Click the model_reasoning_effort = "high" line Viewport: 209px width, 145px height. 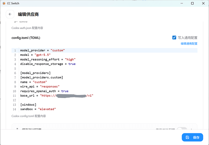coord(48,59)
